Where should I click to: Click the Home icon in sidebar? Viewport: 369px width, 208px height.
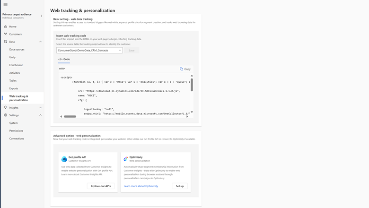[6, 26]
